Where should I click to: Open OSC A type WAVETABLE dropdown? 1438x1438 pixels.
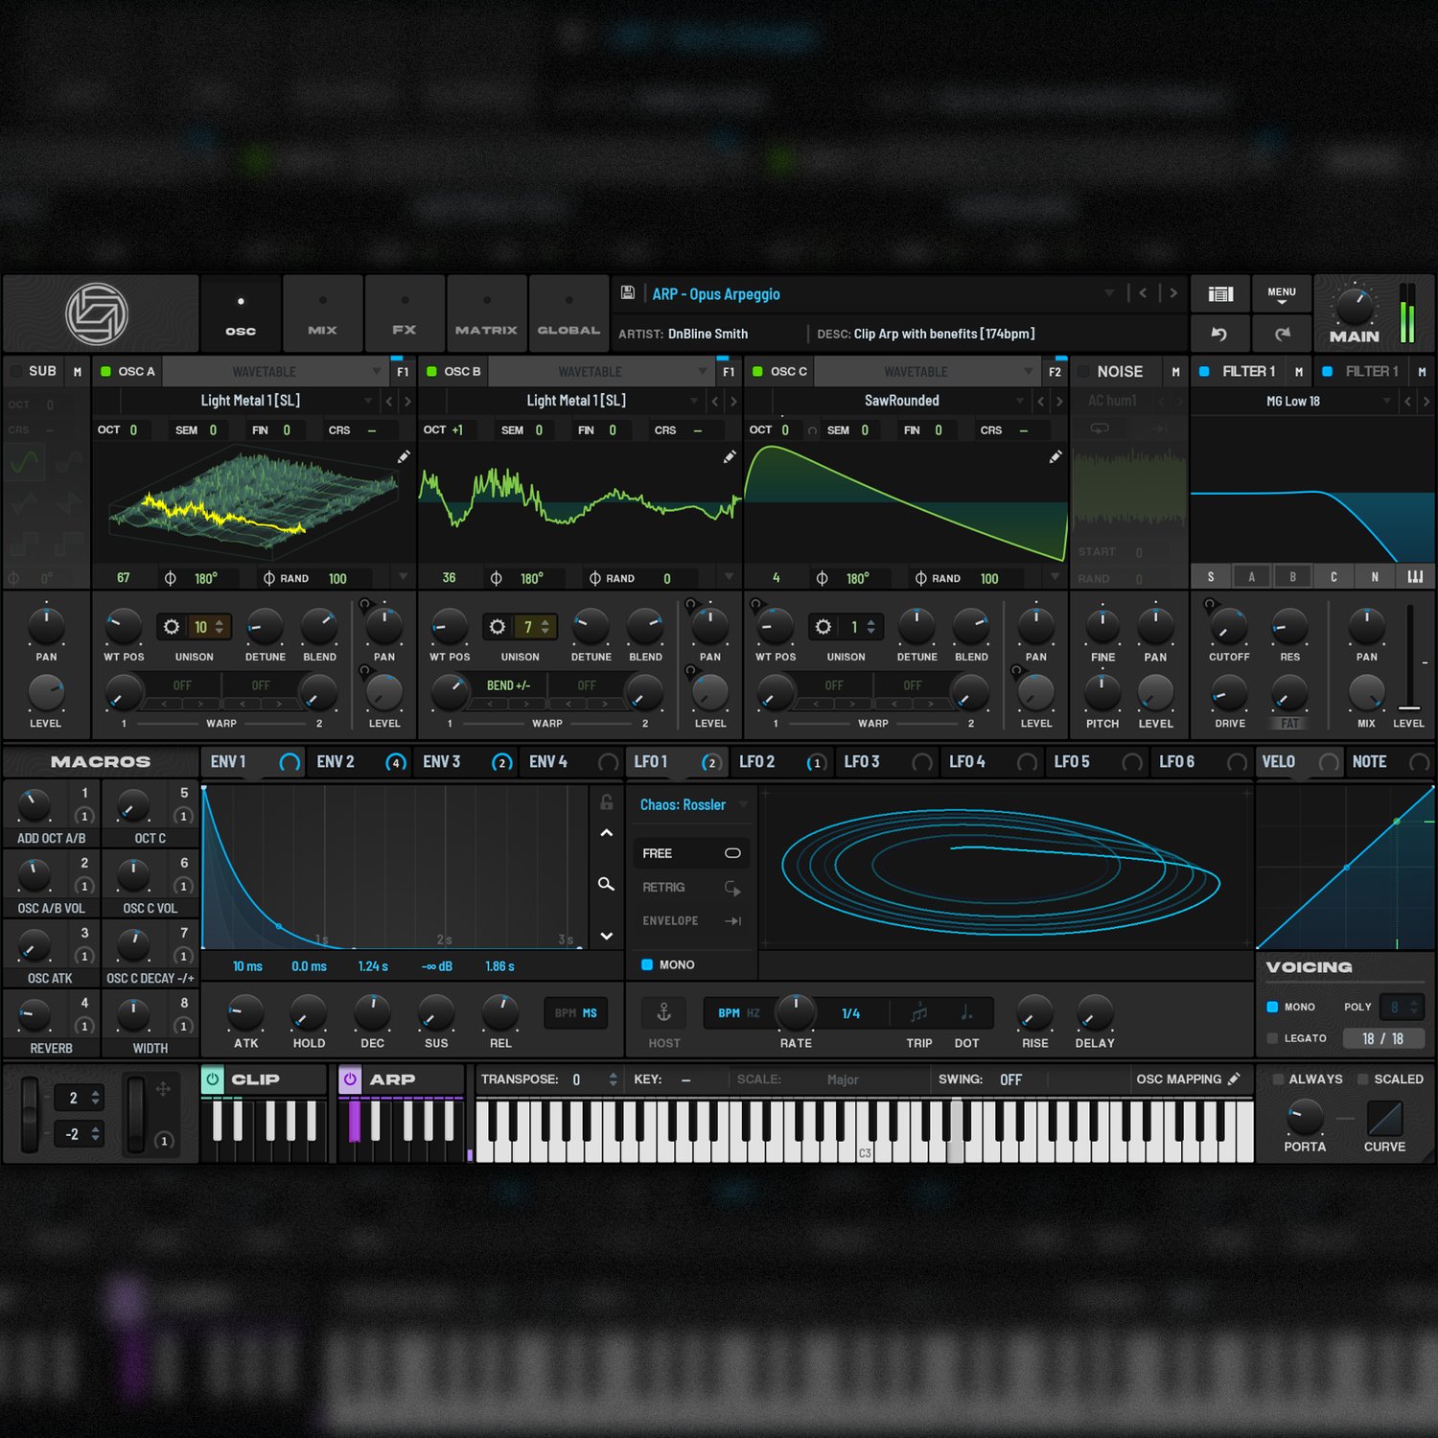pyautogui.click(x=274, y=371)
